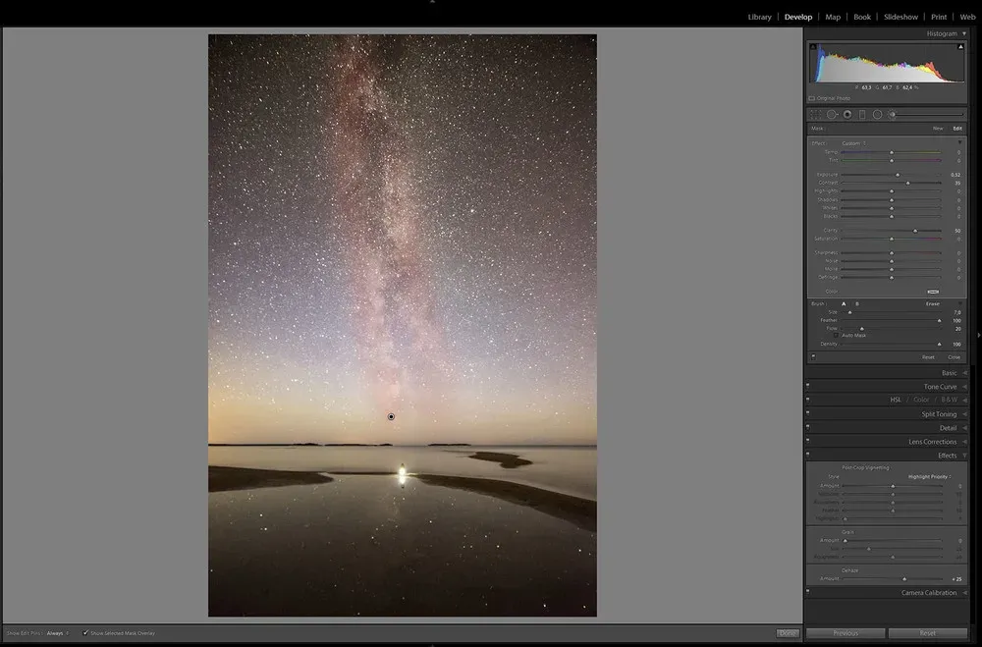The image size is (982, 647).
Task: Close the adjustment brush panel
Action: tap(954, 357)
